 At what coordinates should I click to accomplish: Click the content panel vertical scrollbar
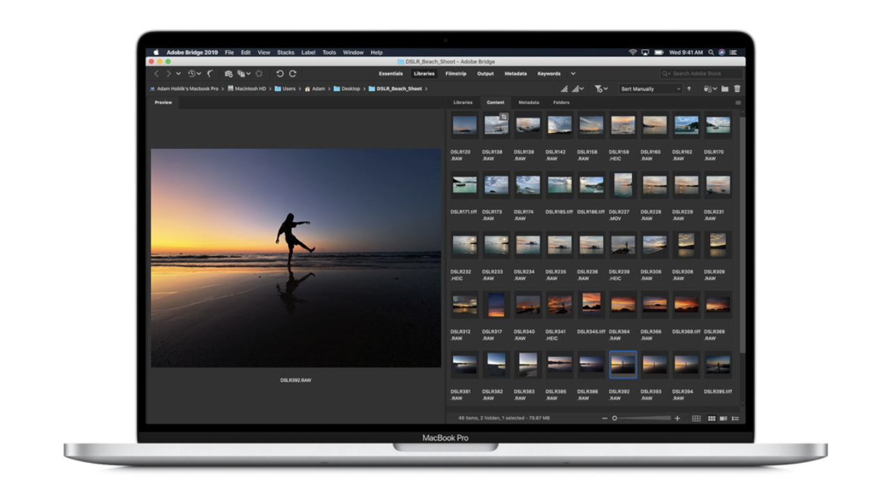742,233
